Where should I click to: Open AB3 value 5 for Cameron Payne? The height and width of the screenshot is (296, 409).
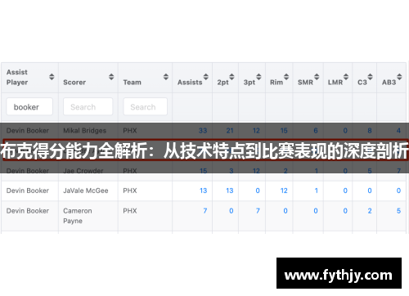(x=398, y=211)
